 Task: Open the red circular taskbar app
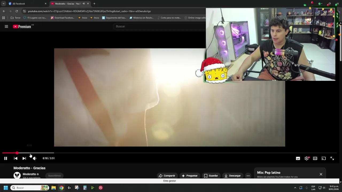[101, 188]
